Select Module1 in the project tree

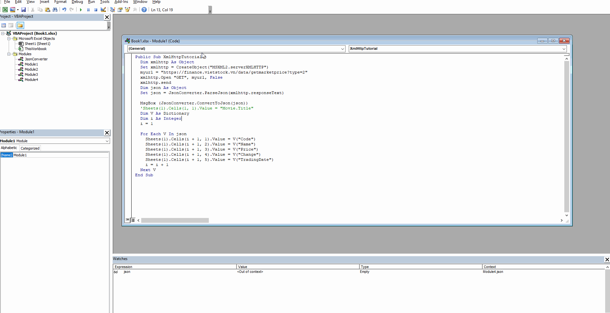pyautogui.click(x=31, y=64)
